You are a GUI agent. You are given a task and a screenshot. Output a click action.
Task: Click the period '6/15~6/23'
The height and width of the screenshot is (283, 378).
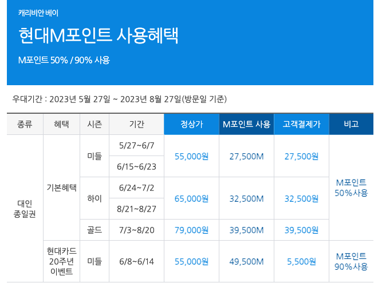(x=136, y=167)
